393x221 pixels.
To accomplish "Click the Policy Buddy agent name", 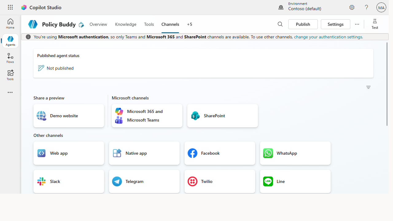I will pyautogui.click(x=59, y=24).
